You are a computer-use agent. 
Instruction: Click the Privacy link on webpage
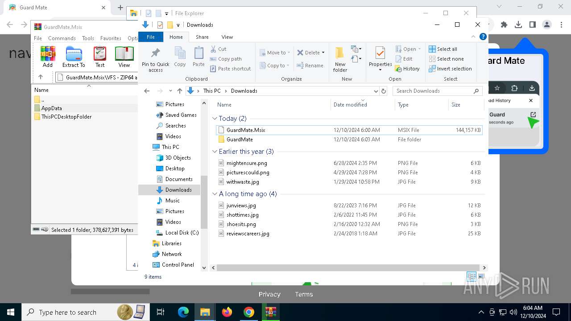(269, 294)
